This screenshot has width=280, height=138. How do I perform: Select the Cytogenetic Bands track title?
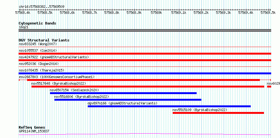(x=37, y=23)
